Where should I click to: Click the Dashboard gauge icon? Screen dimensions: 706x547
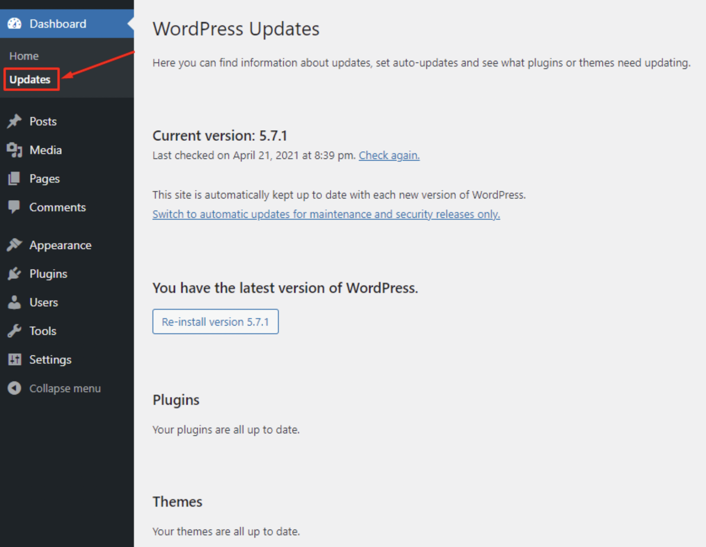pyautogui.click(x=15, y=24)
